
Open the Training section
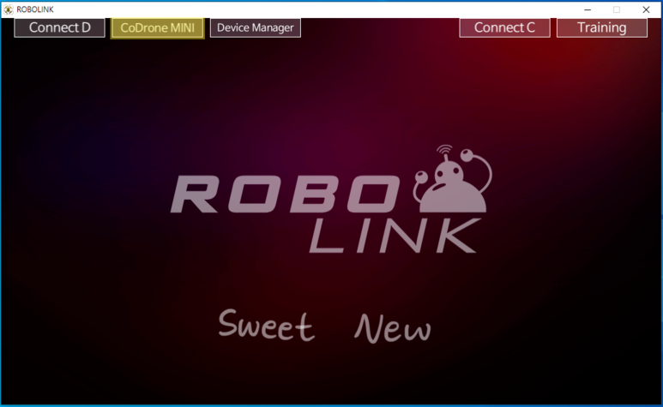pos(602,28)
